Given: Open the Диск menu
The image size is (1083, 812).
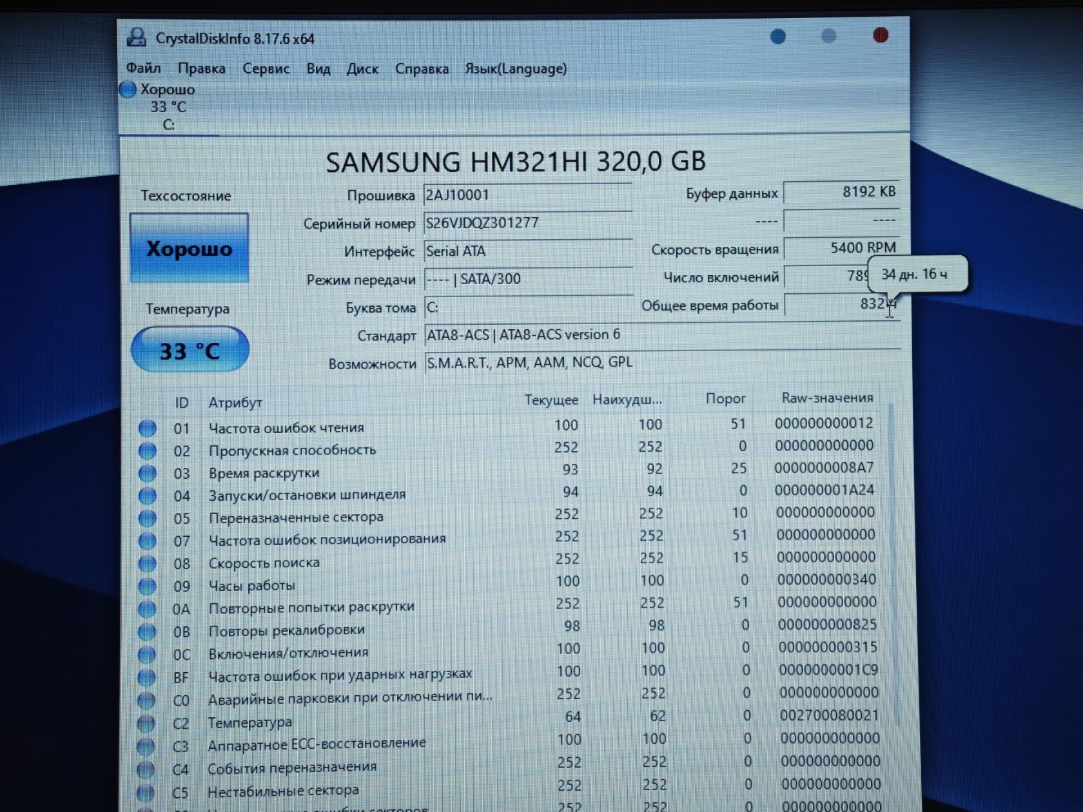Looking at the screenshot, I should click(x=362, y=69).
